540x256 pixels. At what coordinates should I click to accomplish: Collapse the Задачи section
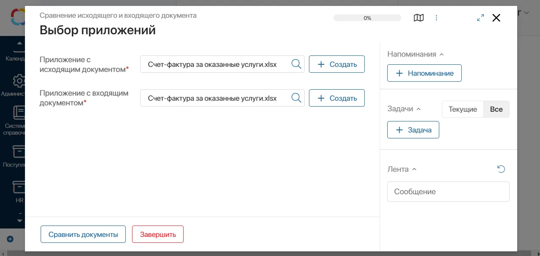click(x=419, y=109)
